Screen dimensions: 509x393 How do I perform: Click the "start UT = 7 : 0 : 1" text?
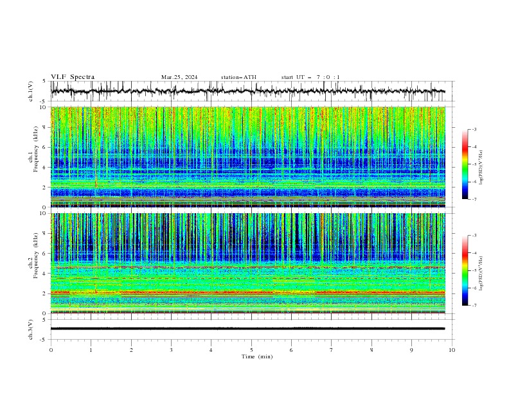[310, 77]
